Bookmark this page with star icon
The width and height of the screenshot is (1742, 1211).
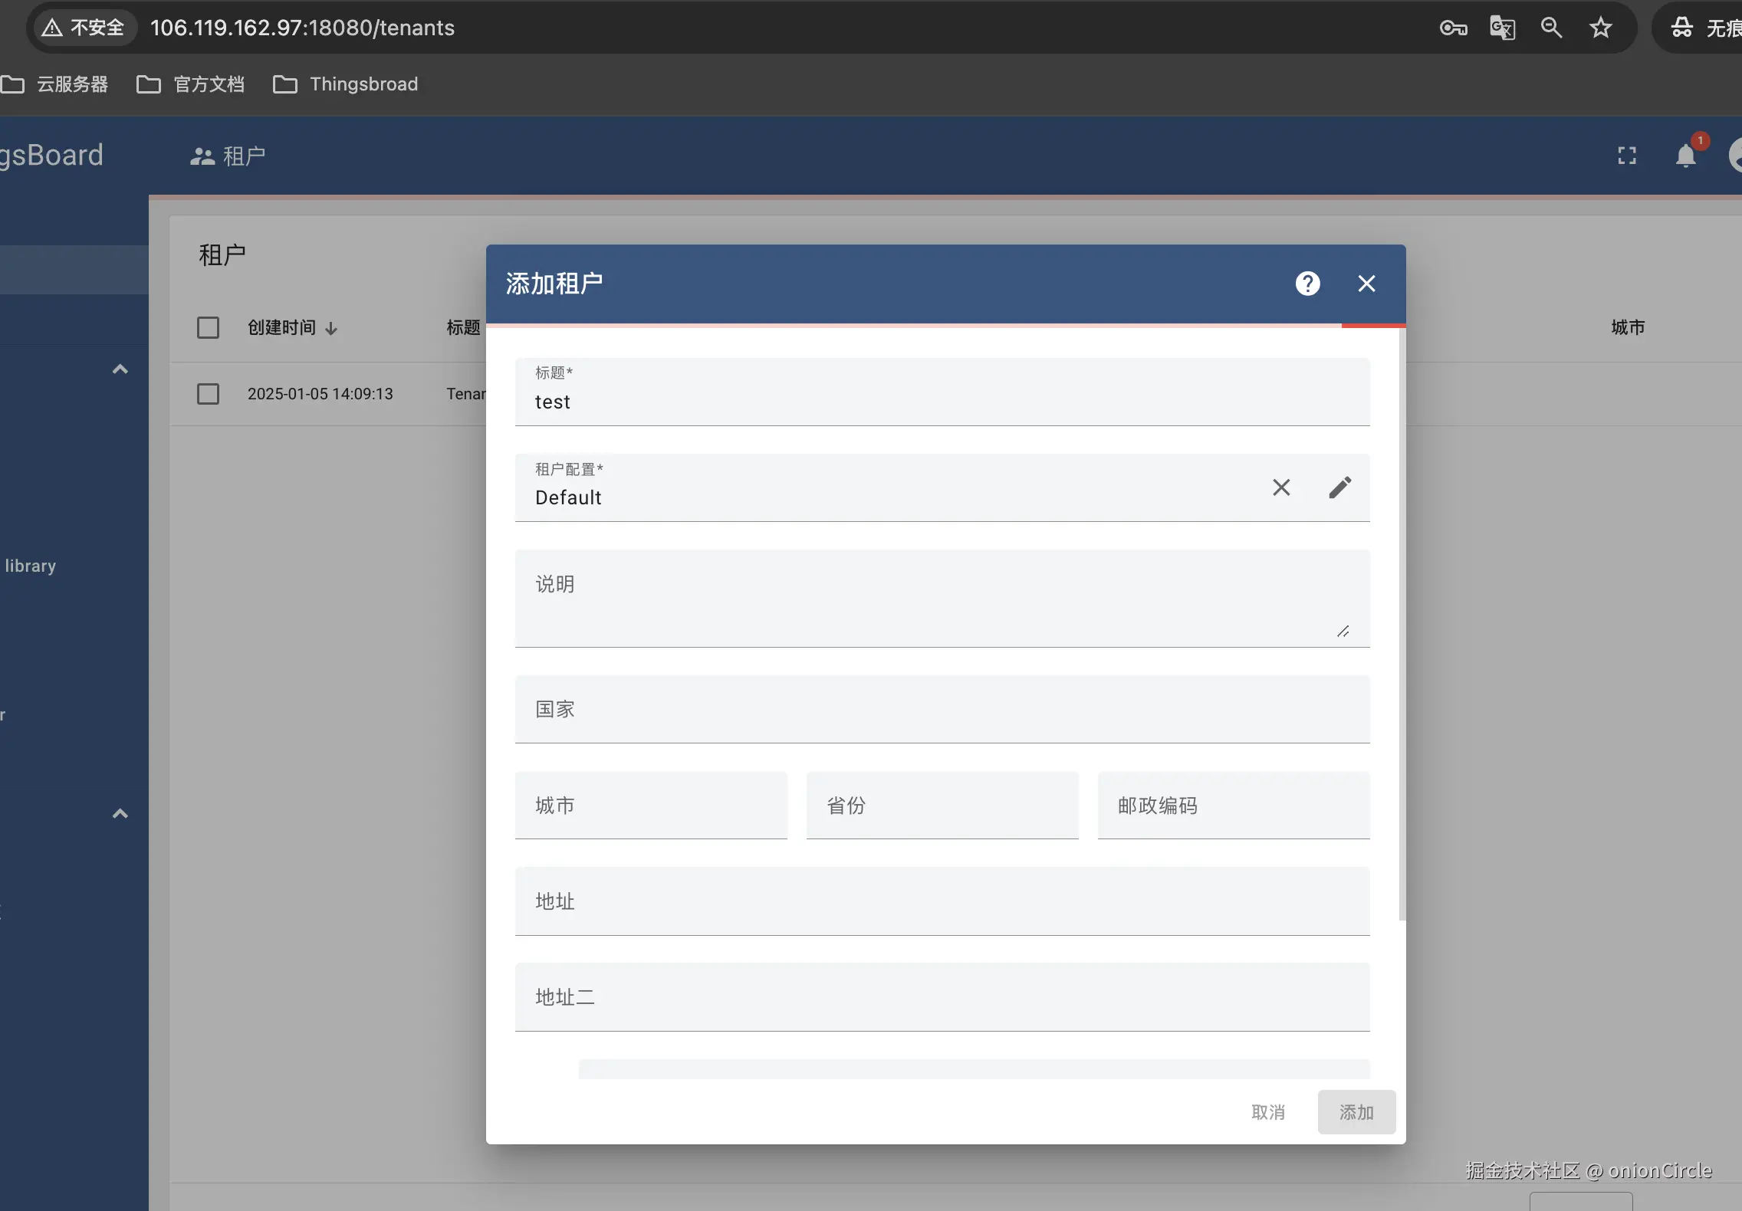click(x=1600, y=28)
